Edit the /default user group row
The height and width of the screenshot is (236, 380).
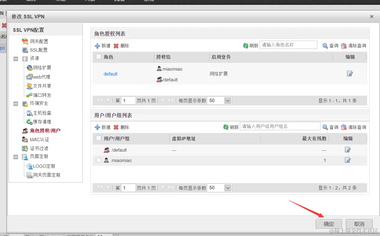click(x=348, y=149)
